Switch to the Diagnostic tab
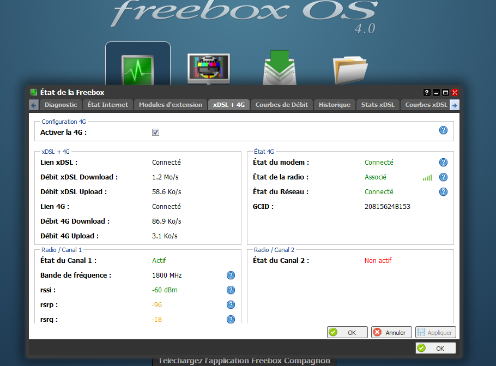Image resolution: width=496 pixels, height=366 pixels. (61, 105)
